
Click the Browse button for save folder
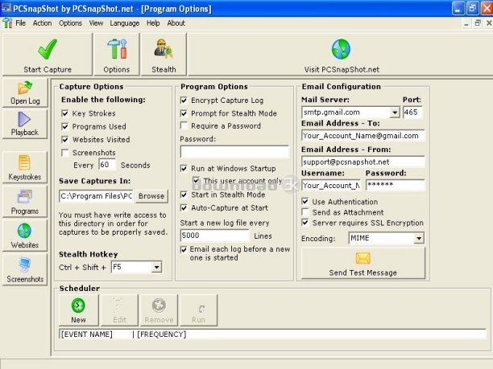151,196
